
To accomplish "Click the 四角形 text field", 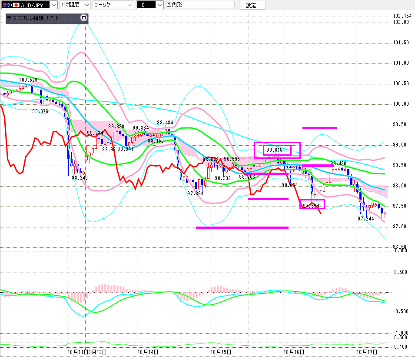I will tap(200, 5).
